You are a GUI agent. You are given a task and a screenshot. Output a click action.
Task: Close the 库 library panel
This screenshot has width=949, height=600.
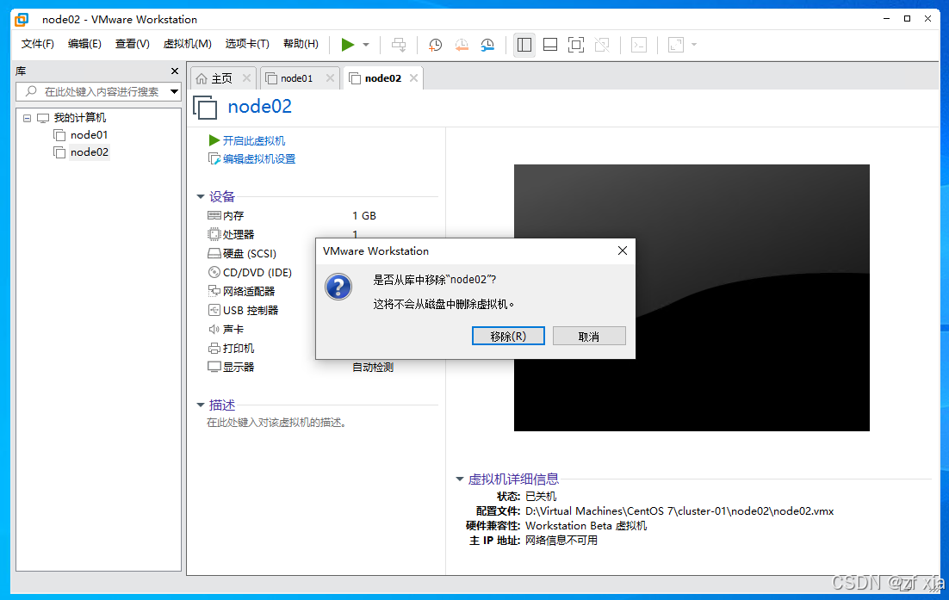[x=175, y=71]
